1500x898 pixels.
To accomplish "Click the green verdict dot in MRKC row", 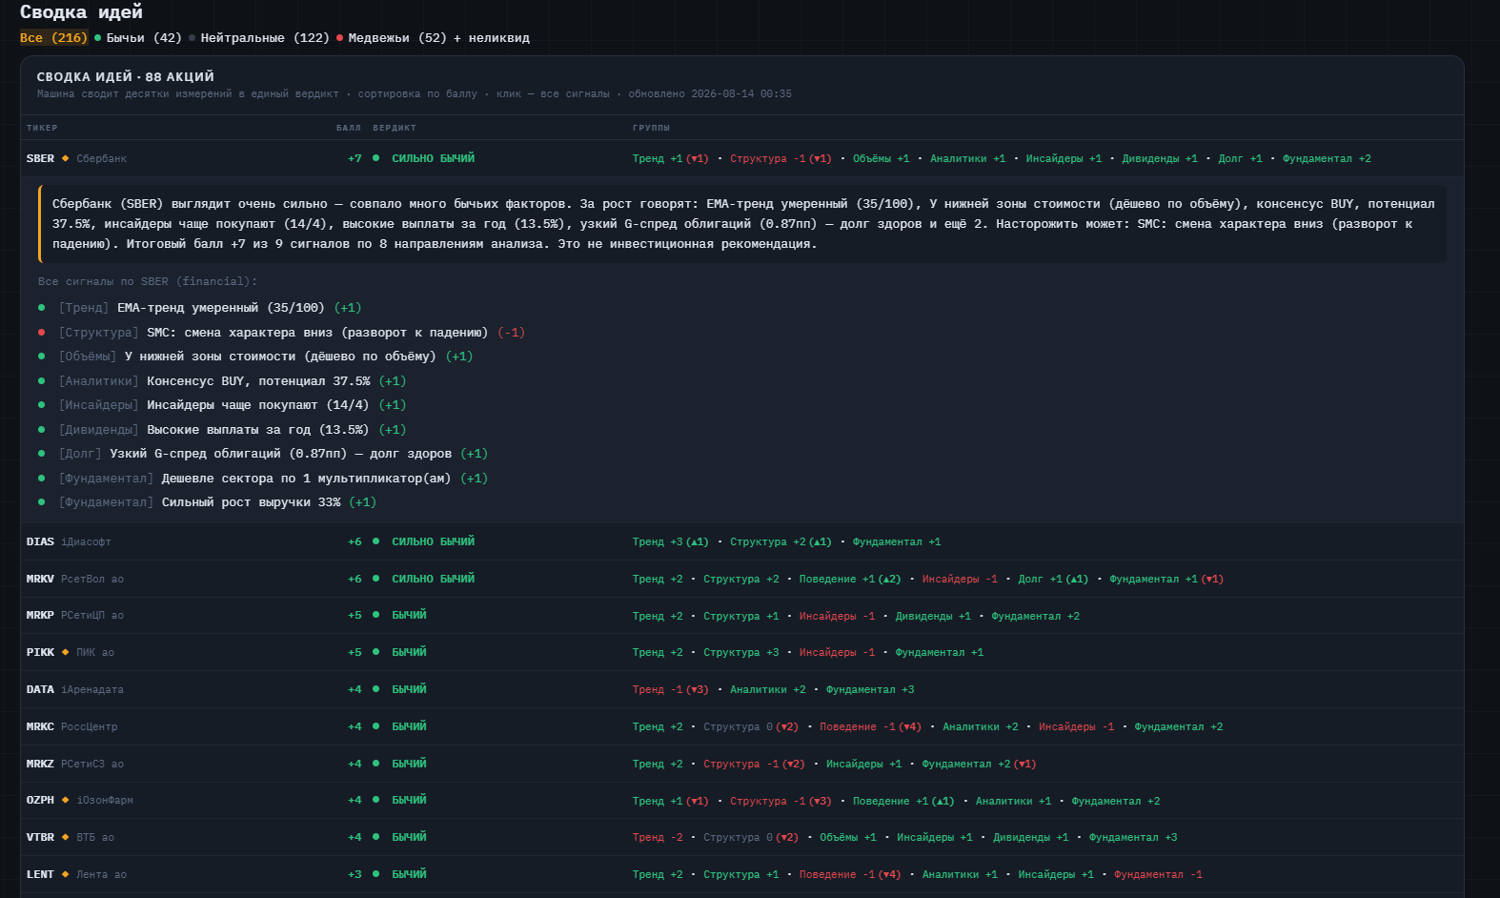I will tap(376, 726).
